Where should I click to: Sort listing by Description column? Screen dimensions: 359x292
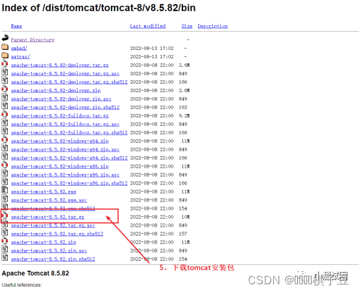tap(213, 26)
